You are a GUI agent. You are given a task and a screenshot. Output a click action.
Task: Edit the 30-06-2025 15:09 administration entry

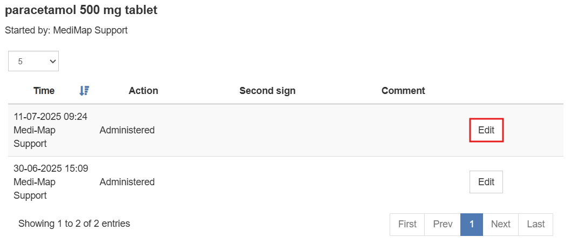tap(486, 182)
